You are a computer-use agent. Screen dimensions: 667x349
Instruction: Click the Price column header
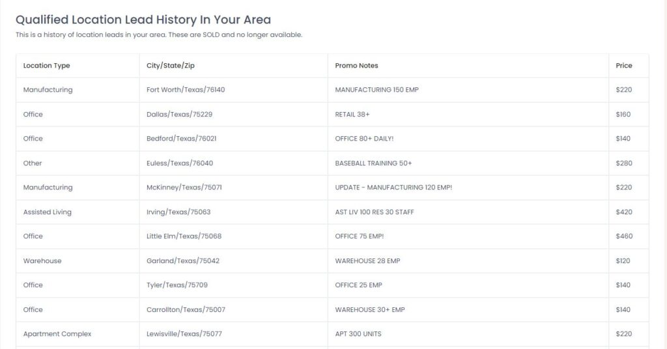tap(623, 66)
